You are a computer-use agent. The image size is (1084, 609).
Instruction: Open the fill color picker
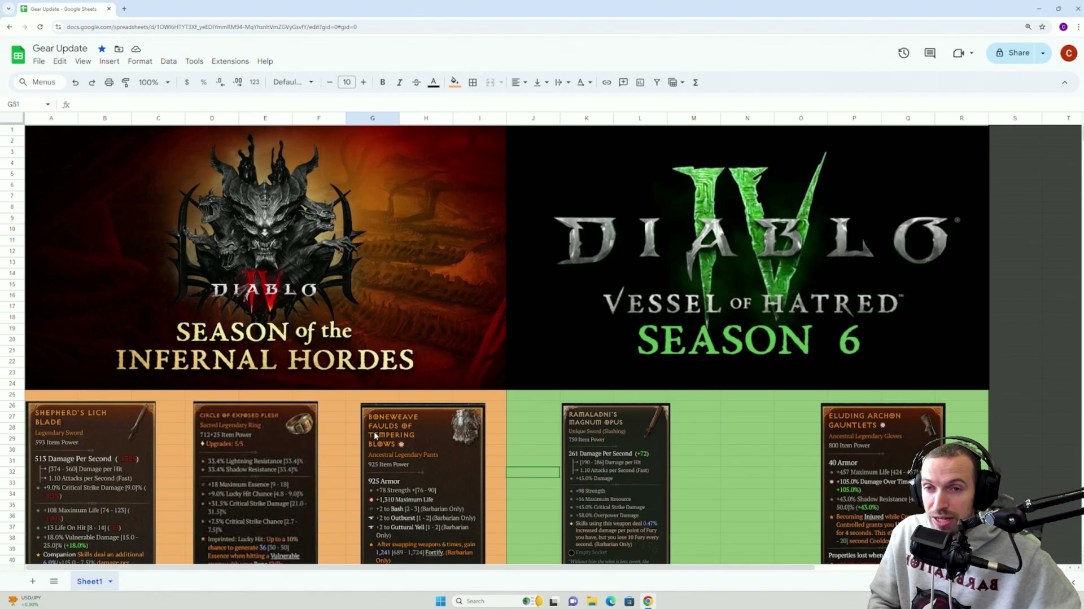point(454,82)
